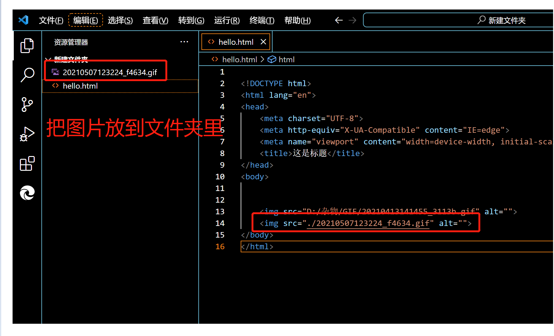Click the DOCTYPE declaration on line 2
The height and width of the screenshot is (336, 554).
click(x=276, y=83)
